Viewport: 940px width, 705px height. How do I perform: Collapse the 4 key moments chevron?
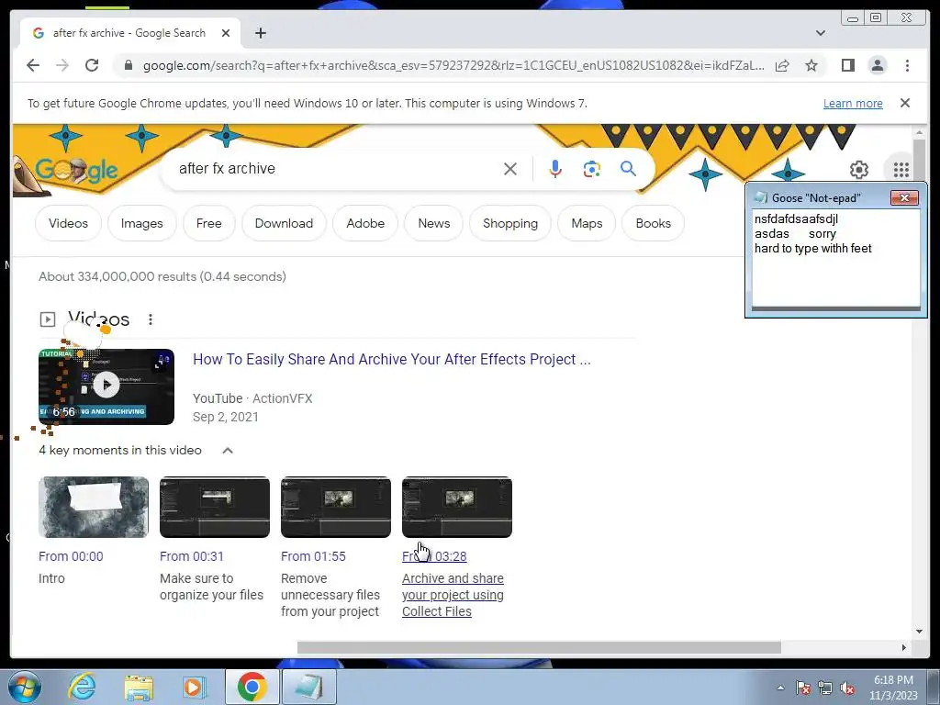coord(228,451)
